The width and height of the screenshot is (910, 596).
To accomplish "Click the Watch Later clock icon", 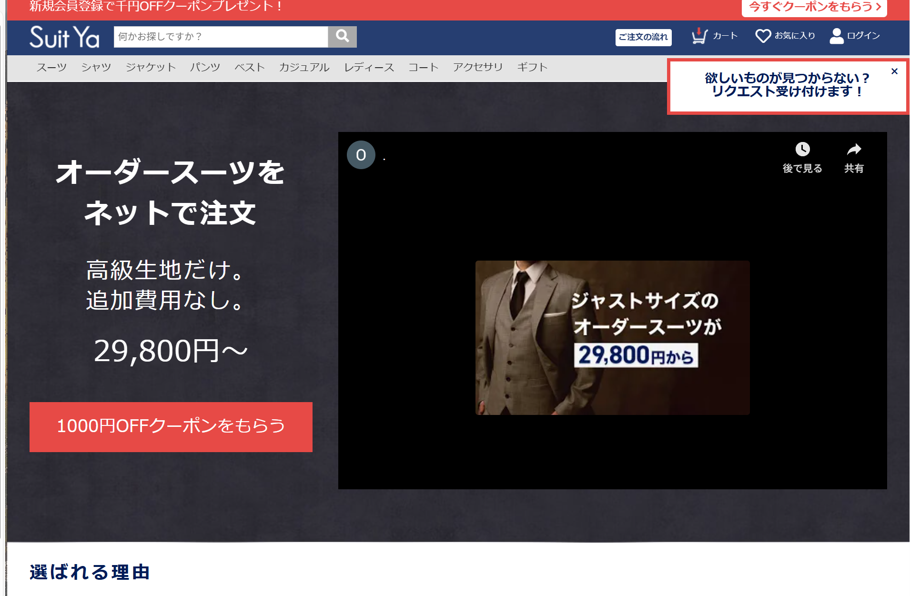I will tap(802, 150).
